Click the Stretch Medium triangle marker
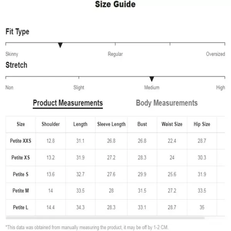Image resolution: width=231 pixels, height=231 pixels. pyautogui.click(x=152, y=79)
